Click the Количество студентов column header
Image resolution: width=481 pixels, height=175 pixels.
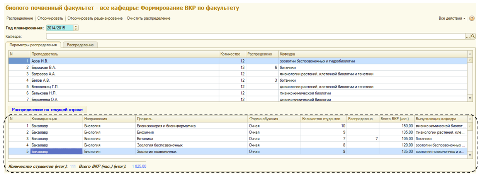(323, 119)
